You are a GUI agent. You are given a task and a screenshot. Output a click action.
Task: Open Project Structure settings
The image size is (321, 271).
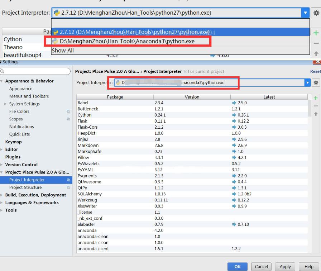[25, 187]
